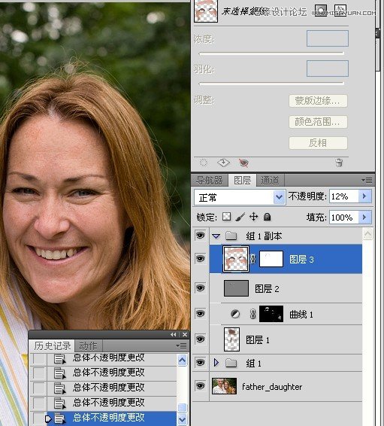Click the link icon on 图层 3
The width and height of the screenshot is (384, 426).
[x=252, y=259]
